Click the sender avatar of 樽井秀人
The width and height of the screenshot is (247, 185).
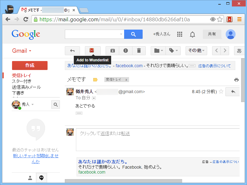point(70,92)
